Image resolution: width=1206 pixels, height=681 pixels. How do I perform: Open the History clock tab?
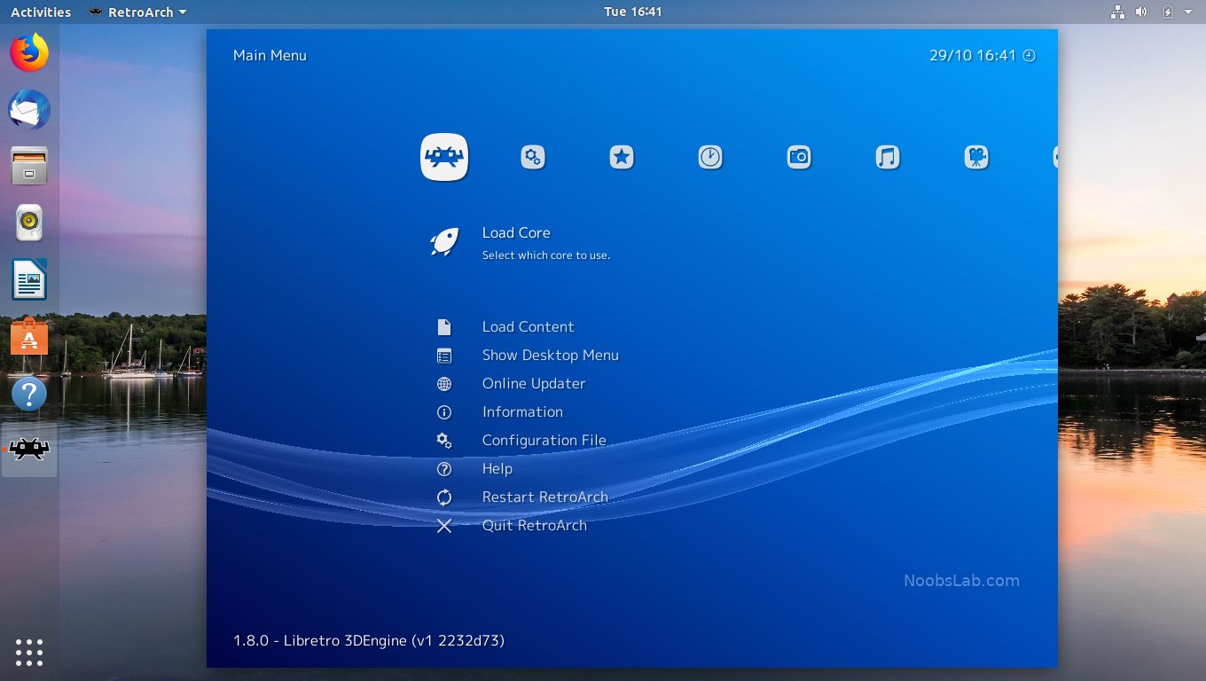click(710, 156)
